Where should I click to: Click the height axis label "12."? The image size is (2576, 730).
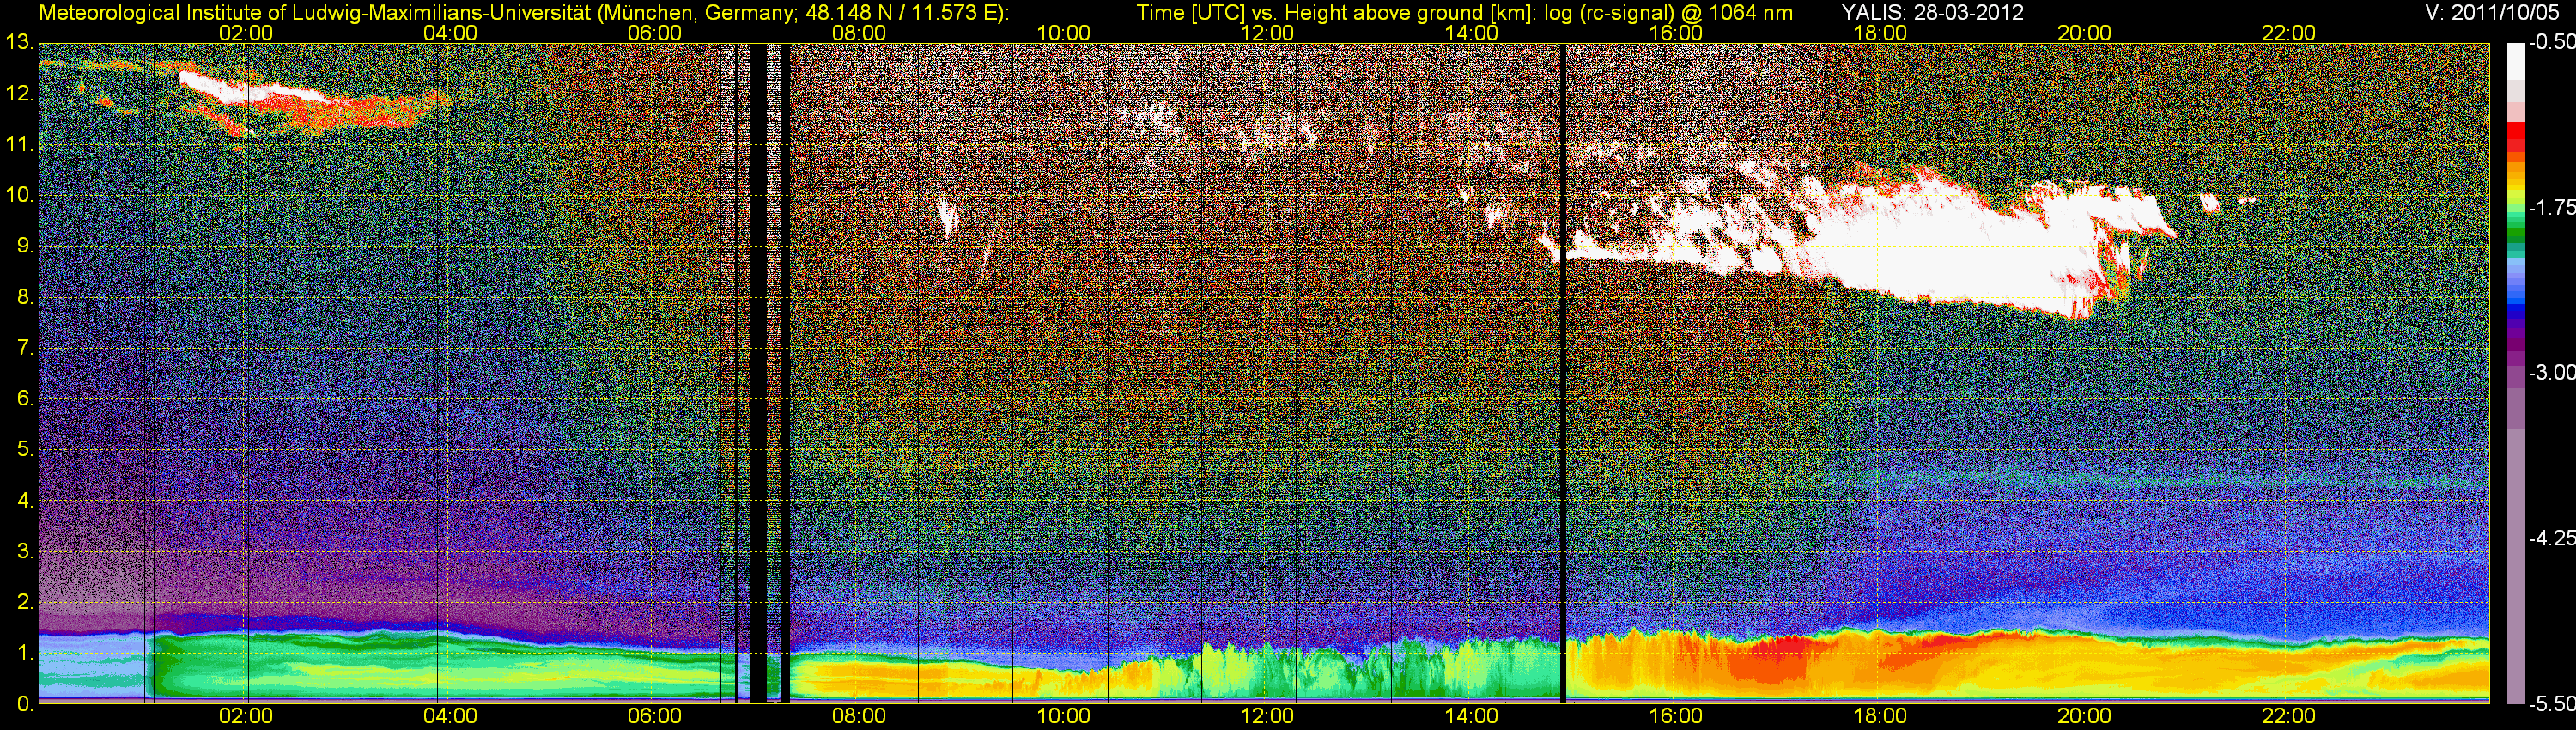[20, 94]
